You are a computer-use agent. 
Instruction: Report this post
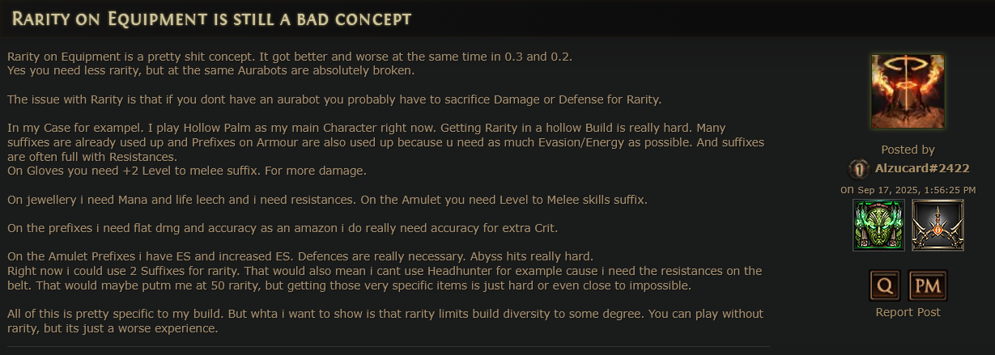[x=908, y=312]
